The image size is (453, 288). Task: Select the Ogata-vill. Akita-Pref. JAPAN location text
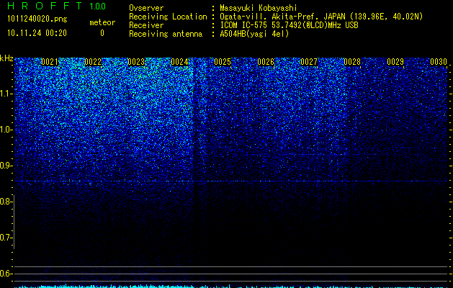tap(321, 17)
